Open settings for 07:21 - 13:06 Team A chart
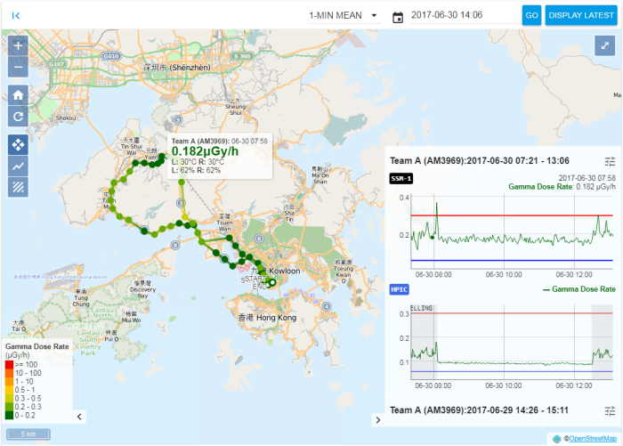The width and height of the screenshot is (623, 446). coord(610,161)
